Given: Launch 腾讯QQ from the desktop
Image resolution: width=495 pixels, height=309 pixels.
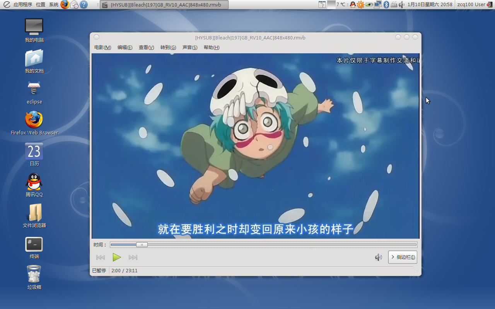Looking at the screenshot, I should [34, 185].
